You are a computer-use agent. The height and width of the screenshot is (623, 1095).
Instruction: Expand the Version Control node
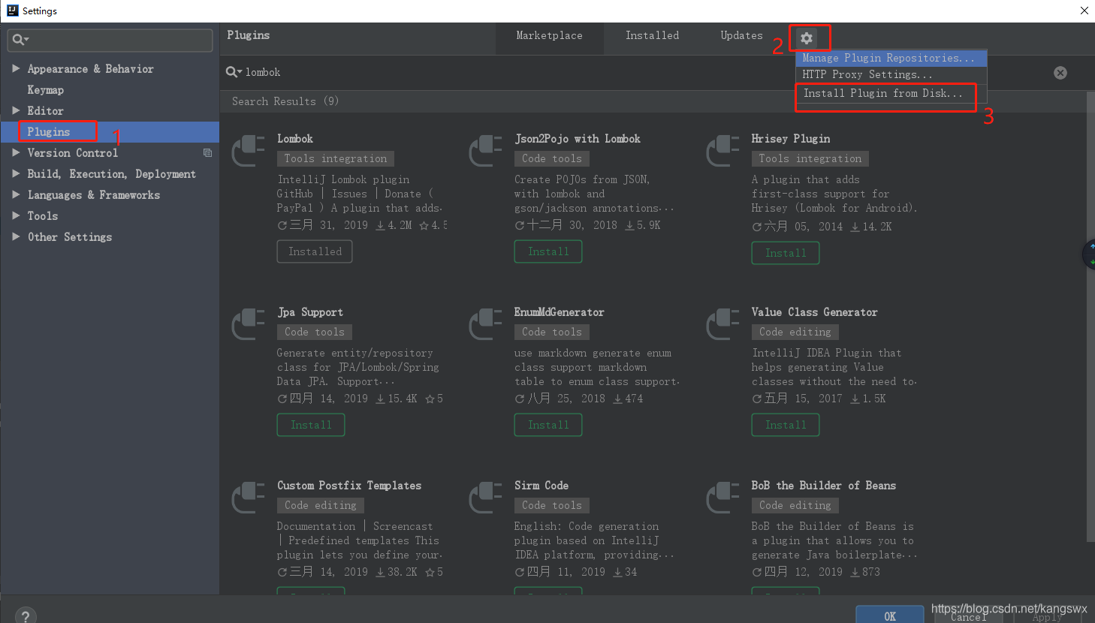pyautogui.click(x=16, y=152)
